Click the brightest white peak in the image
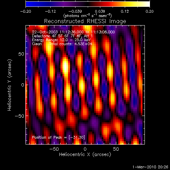 tap(66, 66)
